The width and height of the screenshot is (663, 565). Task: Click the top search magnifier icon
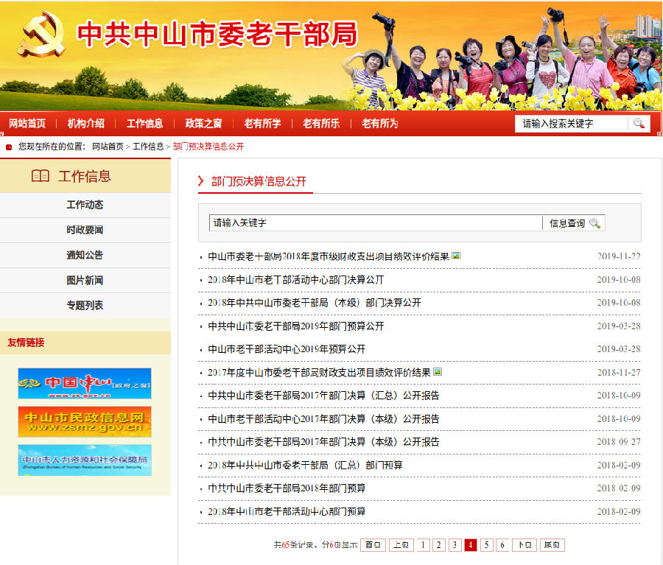coord(639,124)
